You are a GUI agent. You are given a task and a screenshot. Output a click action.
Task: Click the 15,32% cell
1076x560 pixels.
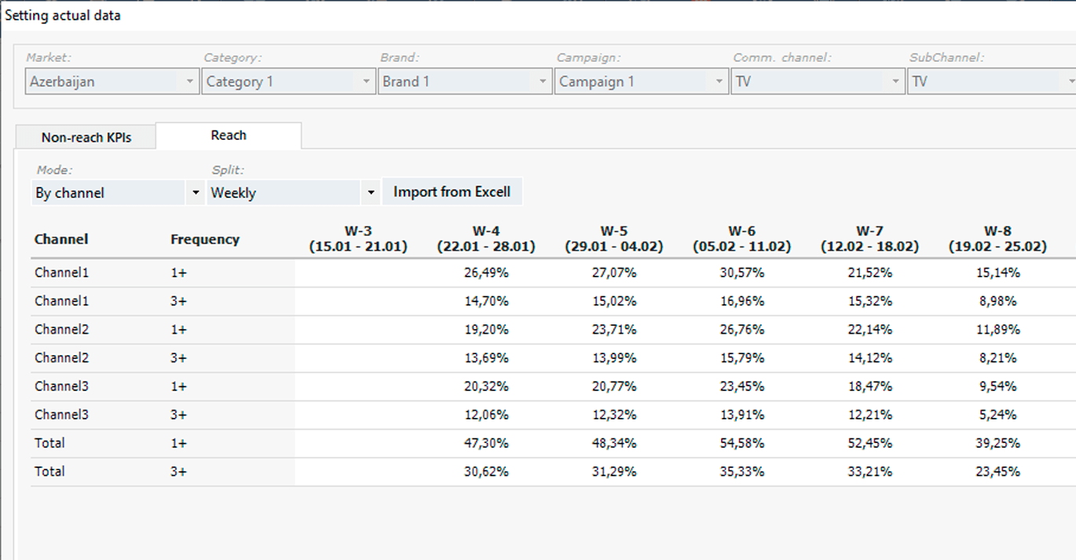tap(869, 302)
